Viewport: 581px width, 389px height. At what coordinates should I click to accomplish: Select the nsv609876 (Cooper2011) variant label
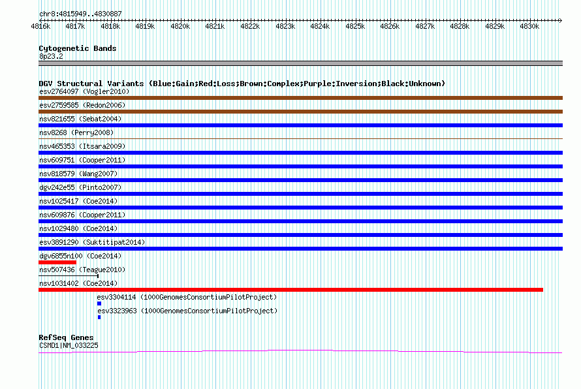pyautogui.click(x=82, y=215)
